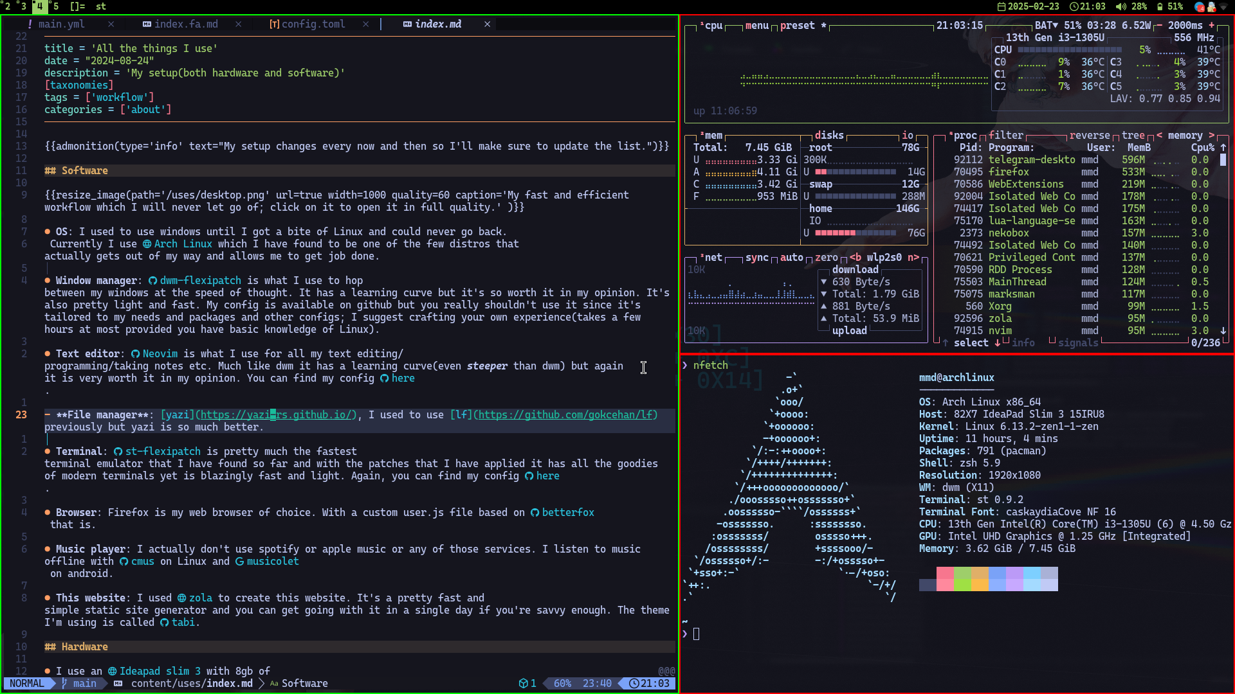The width and height of the screenshot is (1235, 694).
Task: Toggle net sync in btop
Action: (757, 258)
